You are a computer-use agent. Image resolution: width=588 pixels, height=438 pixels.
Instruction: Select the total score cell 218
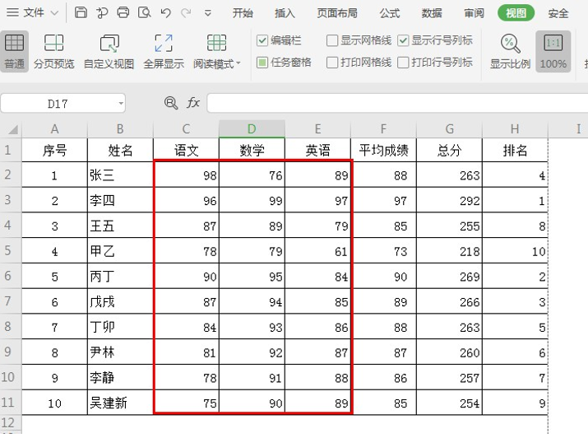[x=449, y=251]
